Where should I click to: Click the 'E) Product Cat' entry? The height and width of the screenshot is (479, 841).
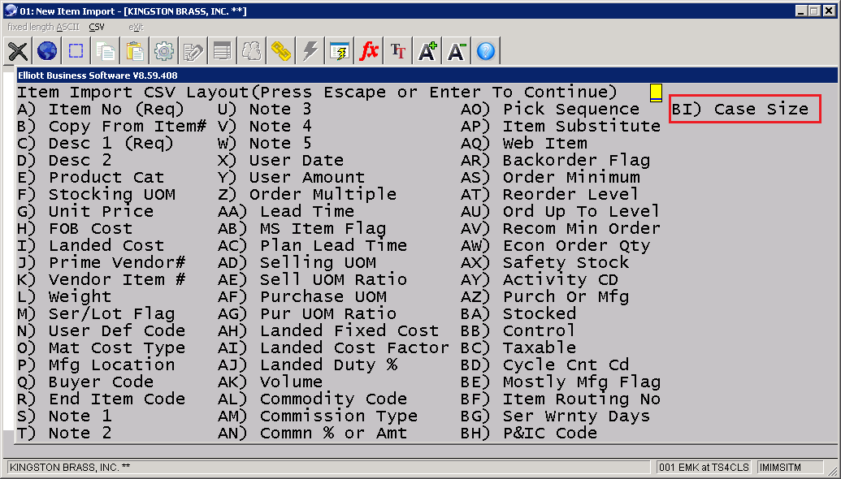(91, 177)
